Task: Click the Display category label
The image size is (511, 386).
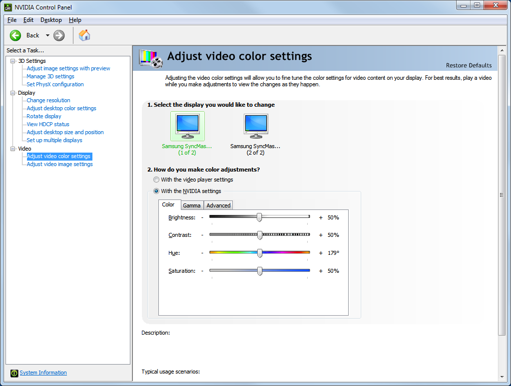Action: click(x=26, y=93)
